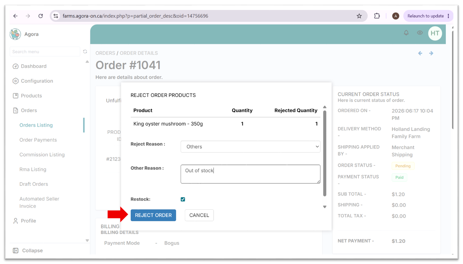Click ORDERS breadcrumb link
The width and height of the screenshot is (463, 264).
pyautogui.click(x=105, y=53)
